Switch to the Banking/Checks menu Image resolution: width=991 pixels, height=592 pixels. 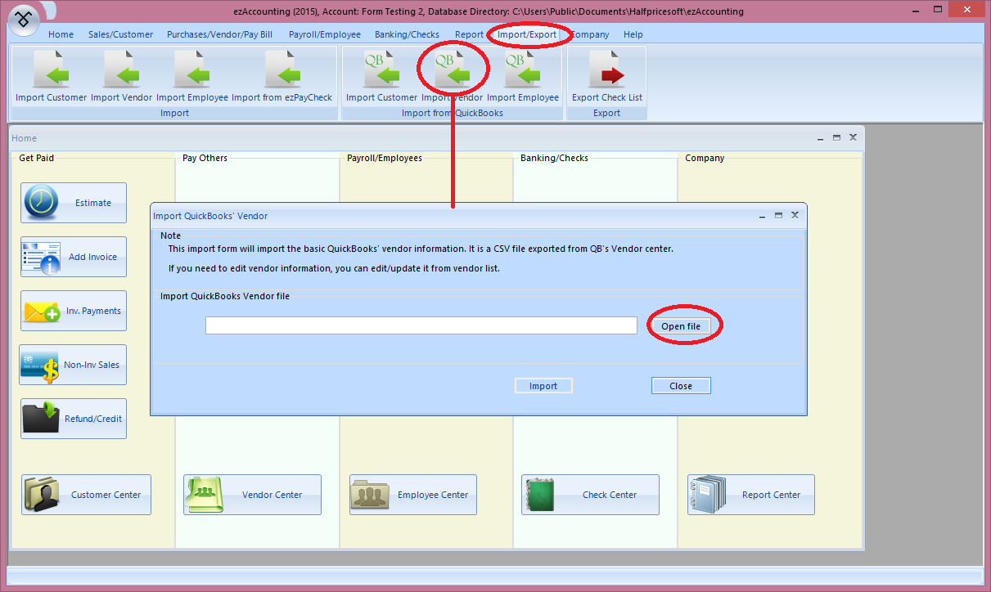click(407, 34)
